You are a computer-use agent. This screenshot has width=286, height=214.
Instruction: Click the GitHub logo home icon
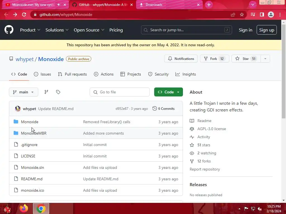coord(9,30)
